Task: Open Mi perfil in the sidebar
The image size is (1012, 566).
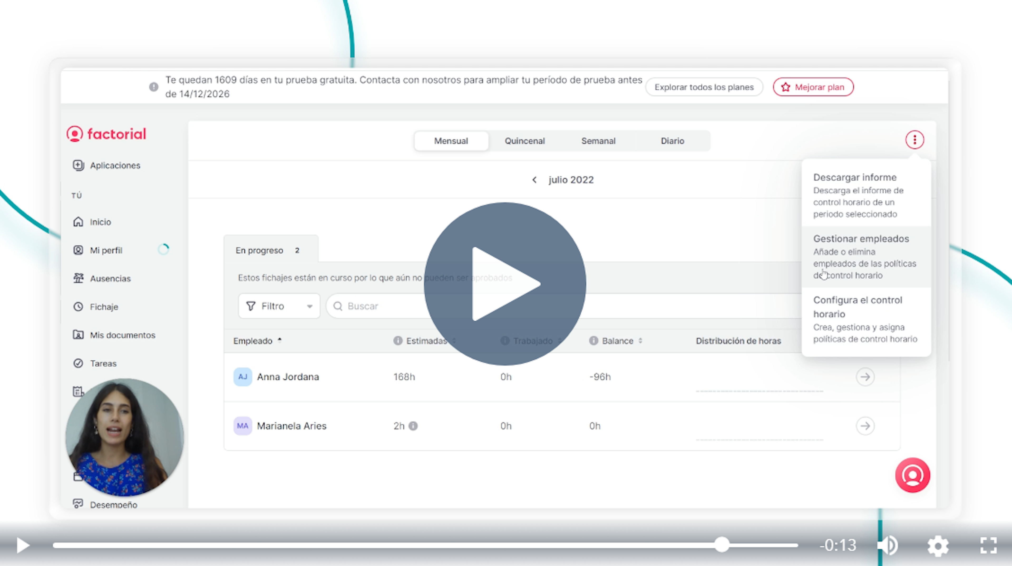Action: (98, 250)
